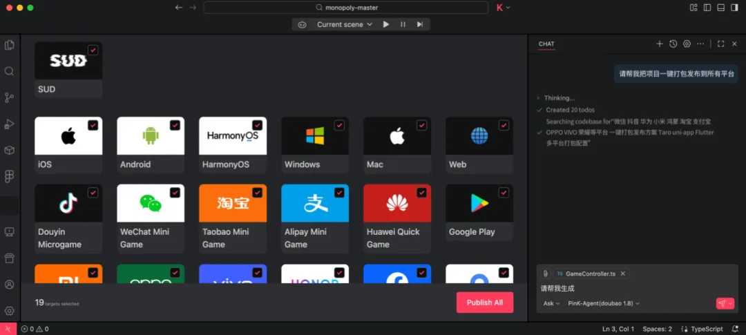The height and width of the screenshot is (335, 746).
Task: Click the attachment paperclip icon
Action: [545, 274]
